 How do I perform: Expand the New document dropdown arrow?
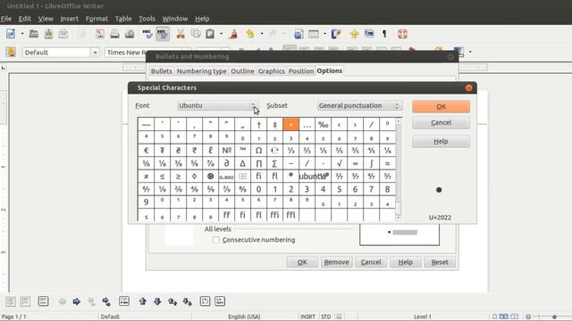pos(21,34)
